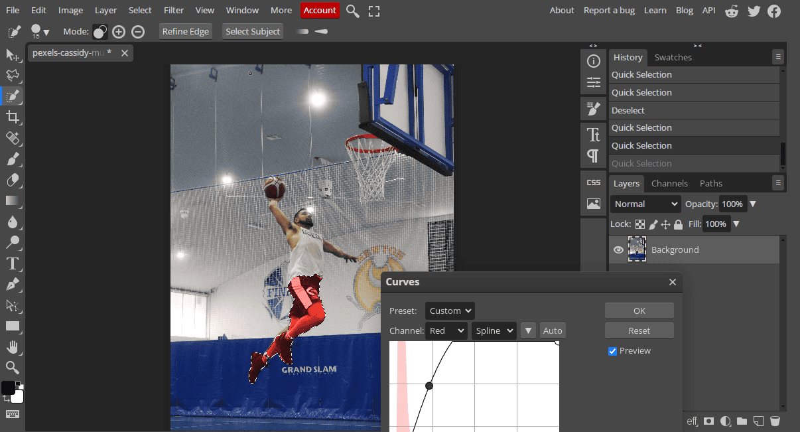The image size is (800, 432).
Task: Select the Path Select tool
Action: point(13,305)
